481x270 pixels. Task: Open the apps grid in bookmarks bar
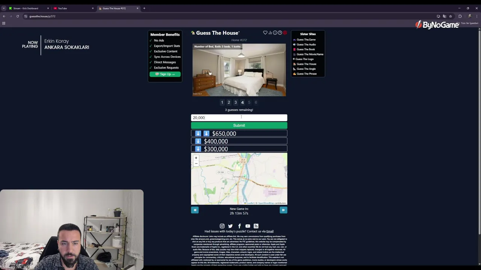coord(4,23)
